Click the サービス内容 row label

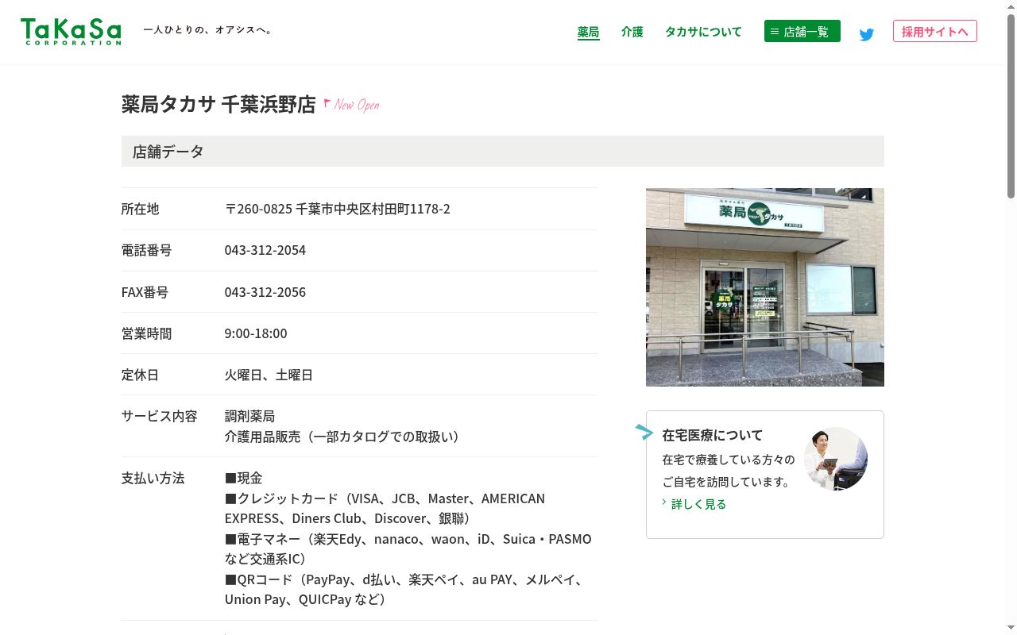point(160,416)
